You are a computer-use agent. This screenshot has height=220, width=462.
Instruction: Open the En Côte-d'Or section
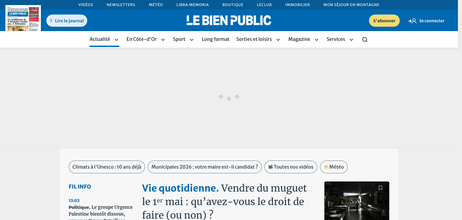click(x=142, y=39)
